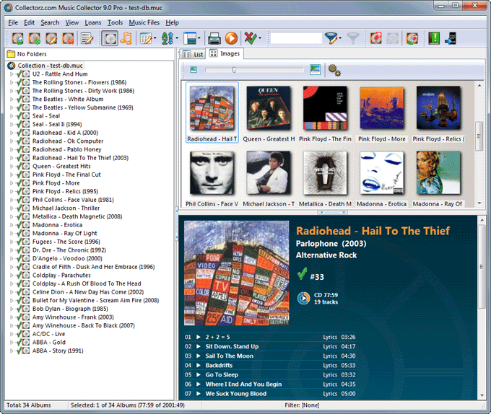This screenshot has width=491, height=414.
Task: Select the 'Pink Floyd - More' cover thumbnail
Action: [381, 114]
